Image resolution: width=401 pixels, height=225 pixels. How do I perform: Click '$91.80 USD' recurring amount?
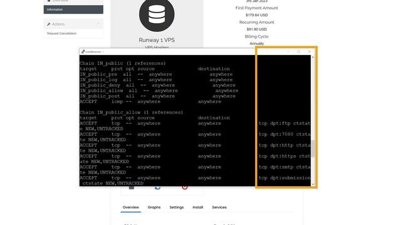[256, 29]
